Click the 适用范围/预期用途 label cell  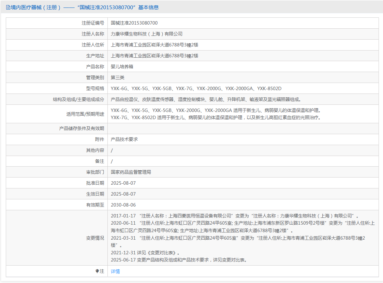click(x=85, y=114)
